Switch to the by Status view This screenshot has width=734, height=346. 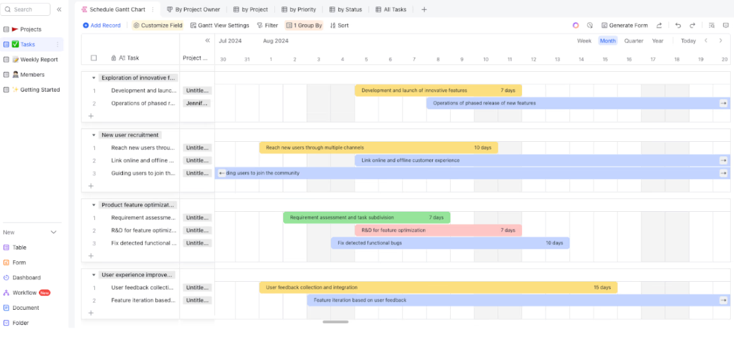pos(346,10)
